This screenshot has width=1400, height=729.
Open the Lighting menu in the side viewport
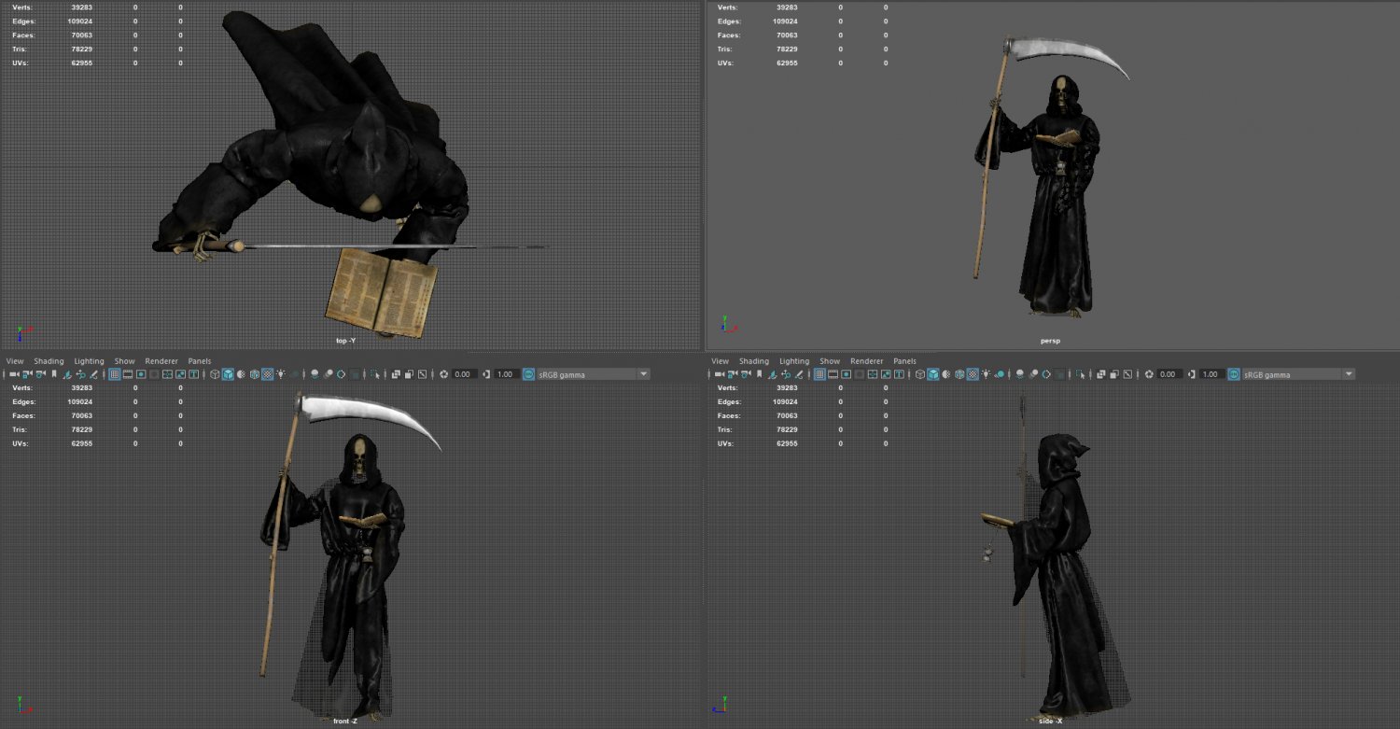click(x=793, y=360)
